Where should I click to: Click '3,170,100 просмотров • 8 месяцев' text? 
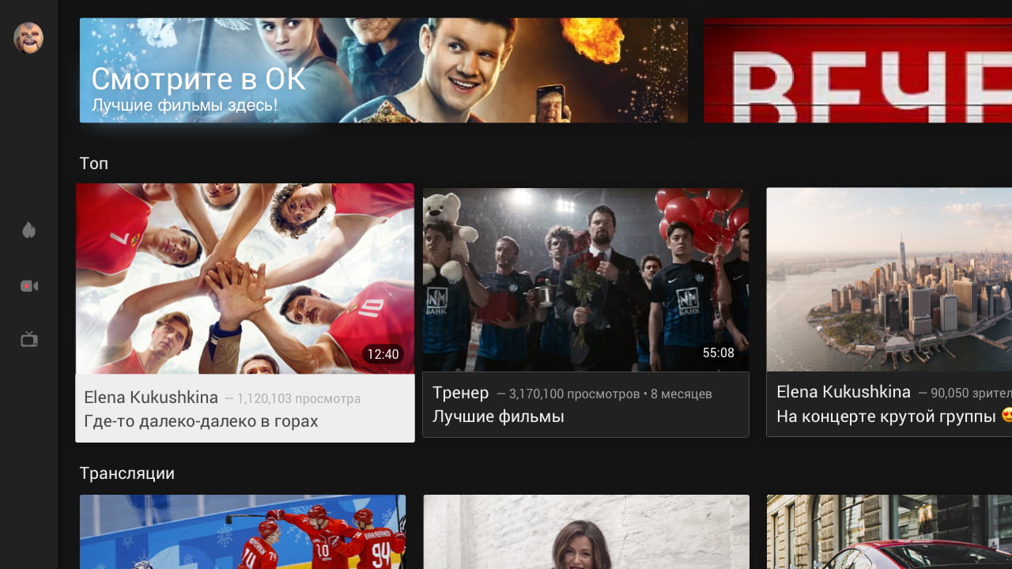610,394
